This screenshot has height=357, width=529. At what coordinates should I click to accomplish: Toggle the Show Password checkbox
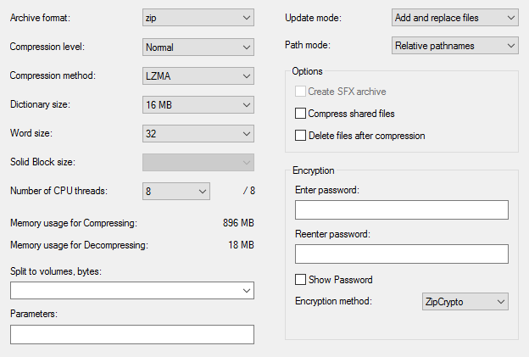tap(300, 279)
